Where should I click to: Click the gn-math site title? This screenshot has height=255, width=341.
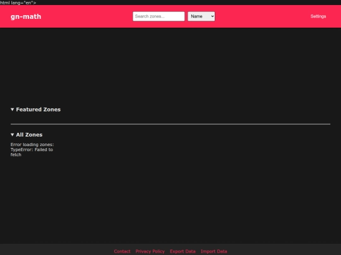pyautogui.click(x=26, y=17)
